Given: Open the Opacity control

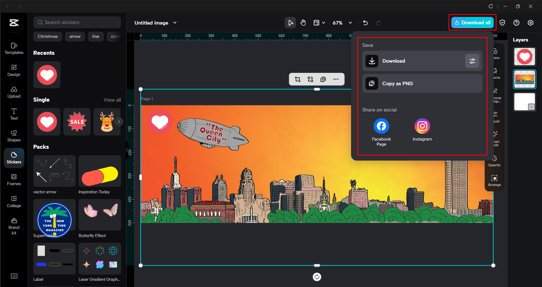Looking at the screenshot, I should pyautogui.click(x=494, y=161).
